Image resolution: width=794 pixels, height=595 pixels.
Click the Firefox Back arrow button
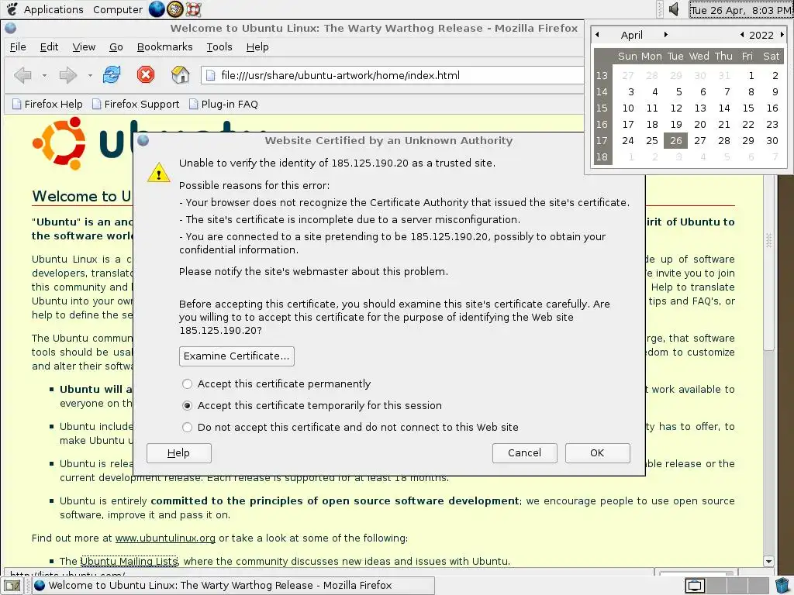click(22, 75)
